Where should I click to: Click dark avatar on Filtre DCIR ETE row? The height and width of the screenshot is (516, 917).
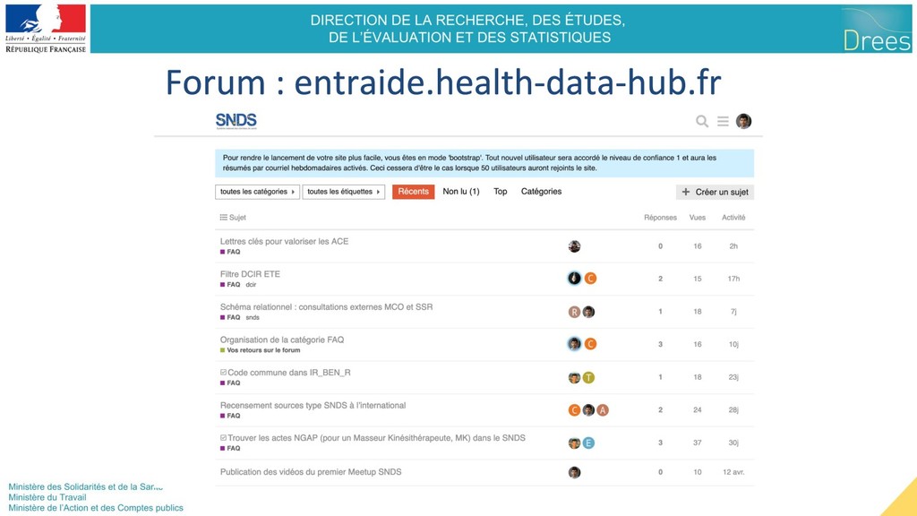coord(574,279)
